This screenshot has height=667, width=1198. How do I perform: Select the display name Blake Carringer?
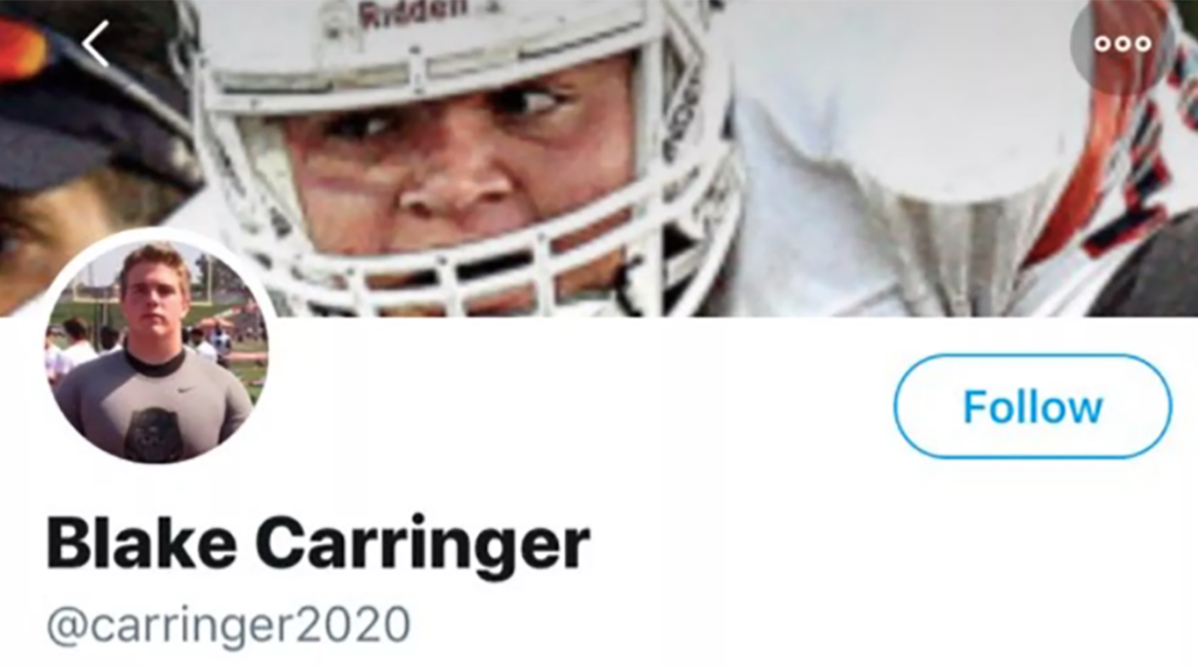pos(318,544)
